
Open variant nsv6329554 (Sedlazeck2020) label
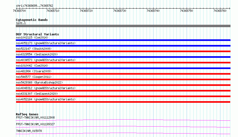pyautogui.click(x=37, y=54)
